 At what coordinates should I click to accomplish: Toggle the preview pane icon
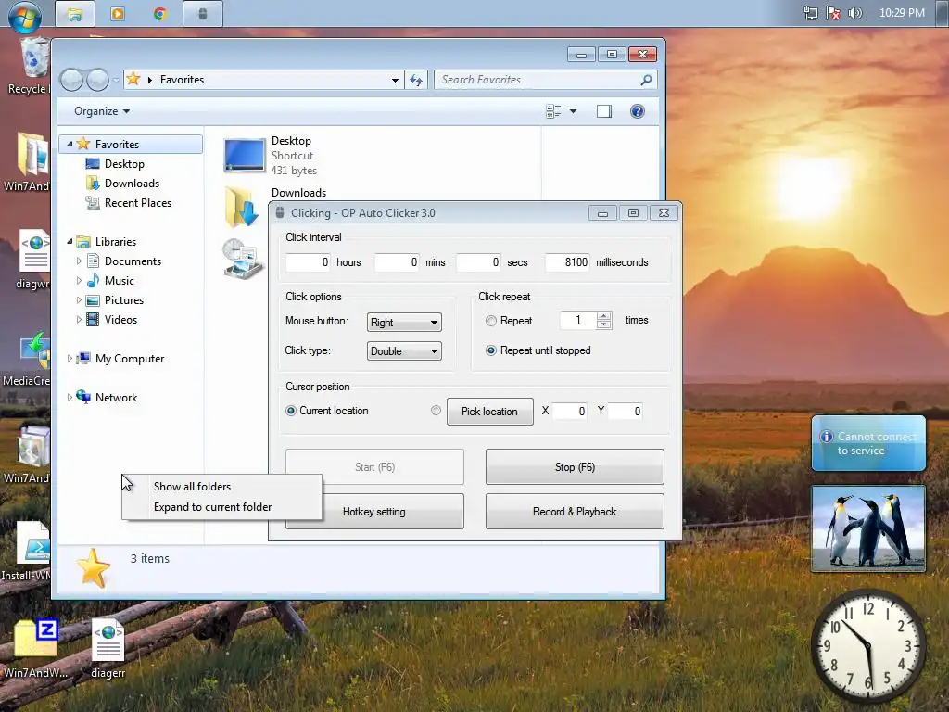604,111
